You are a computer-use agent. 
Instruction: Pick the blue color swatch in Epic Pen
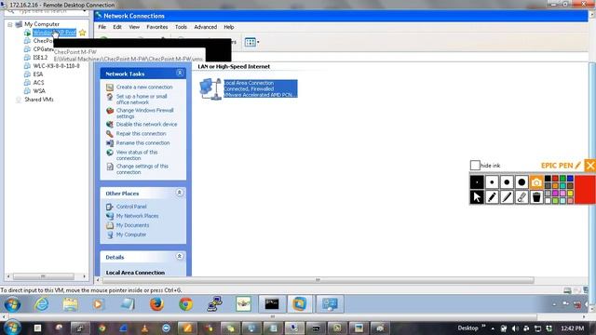(x=570, y=178)
